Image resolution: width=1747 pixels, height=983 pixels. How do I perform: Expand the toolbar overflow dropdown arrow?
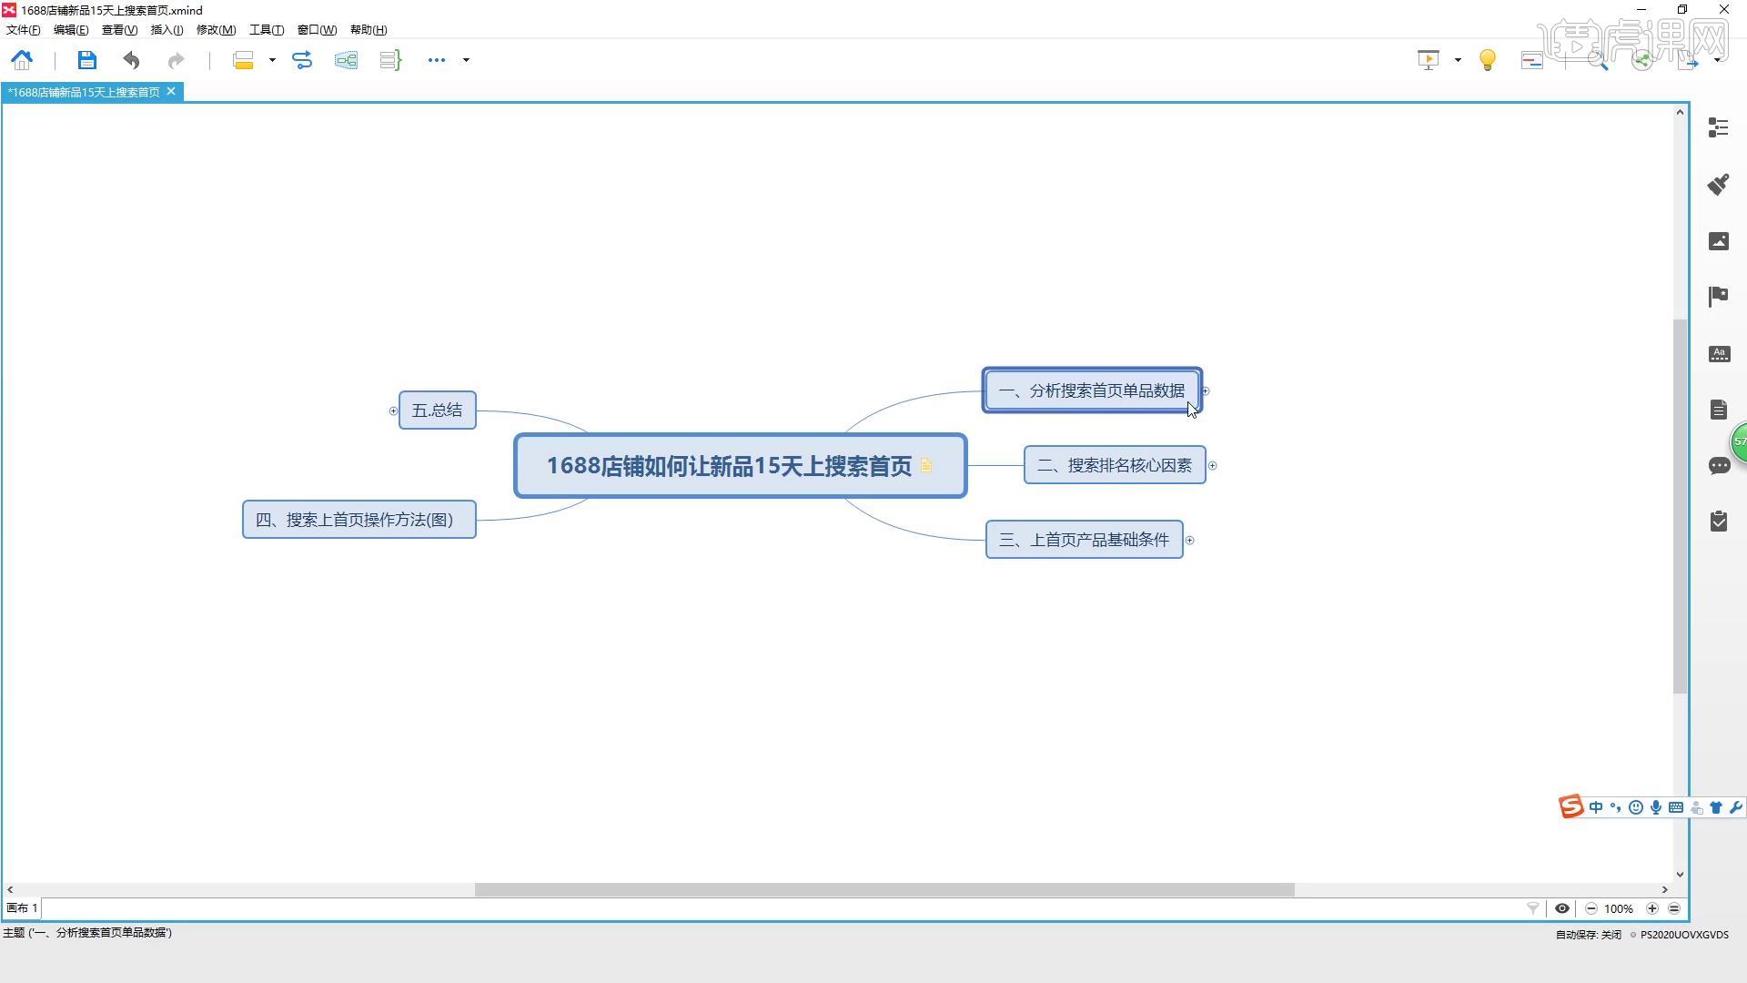(x=466, y=60)
